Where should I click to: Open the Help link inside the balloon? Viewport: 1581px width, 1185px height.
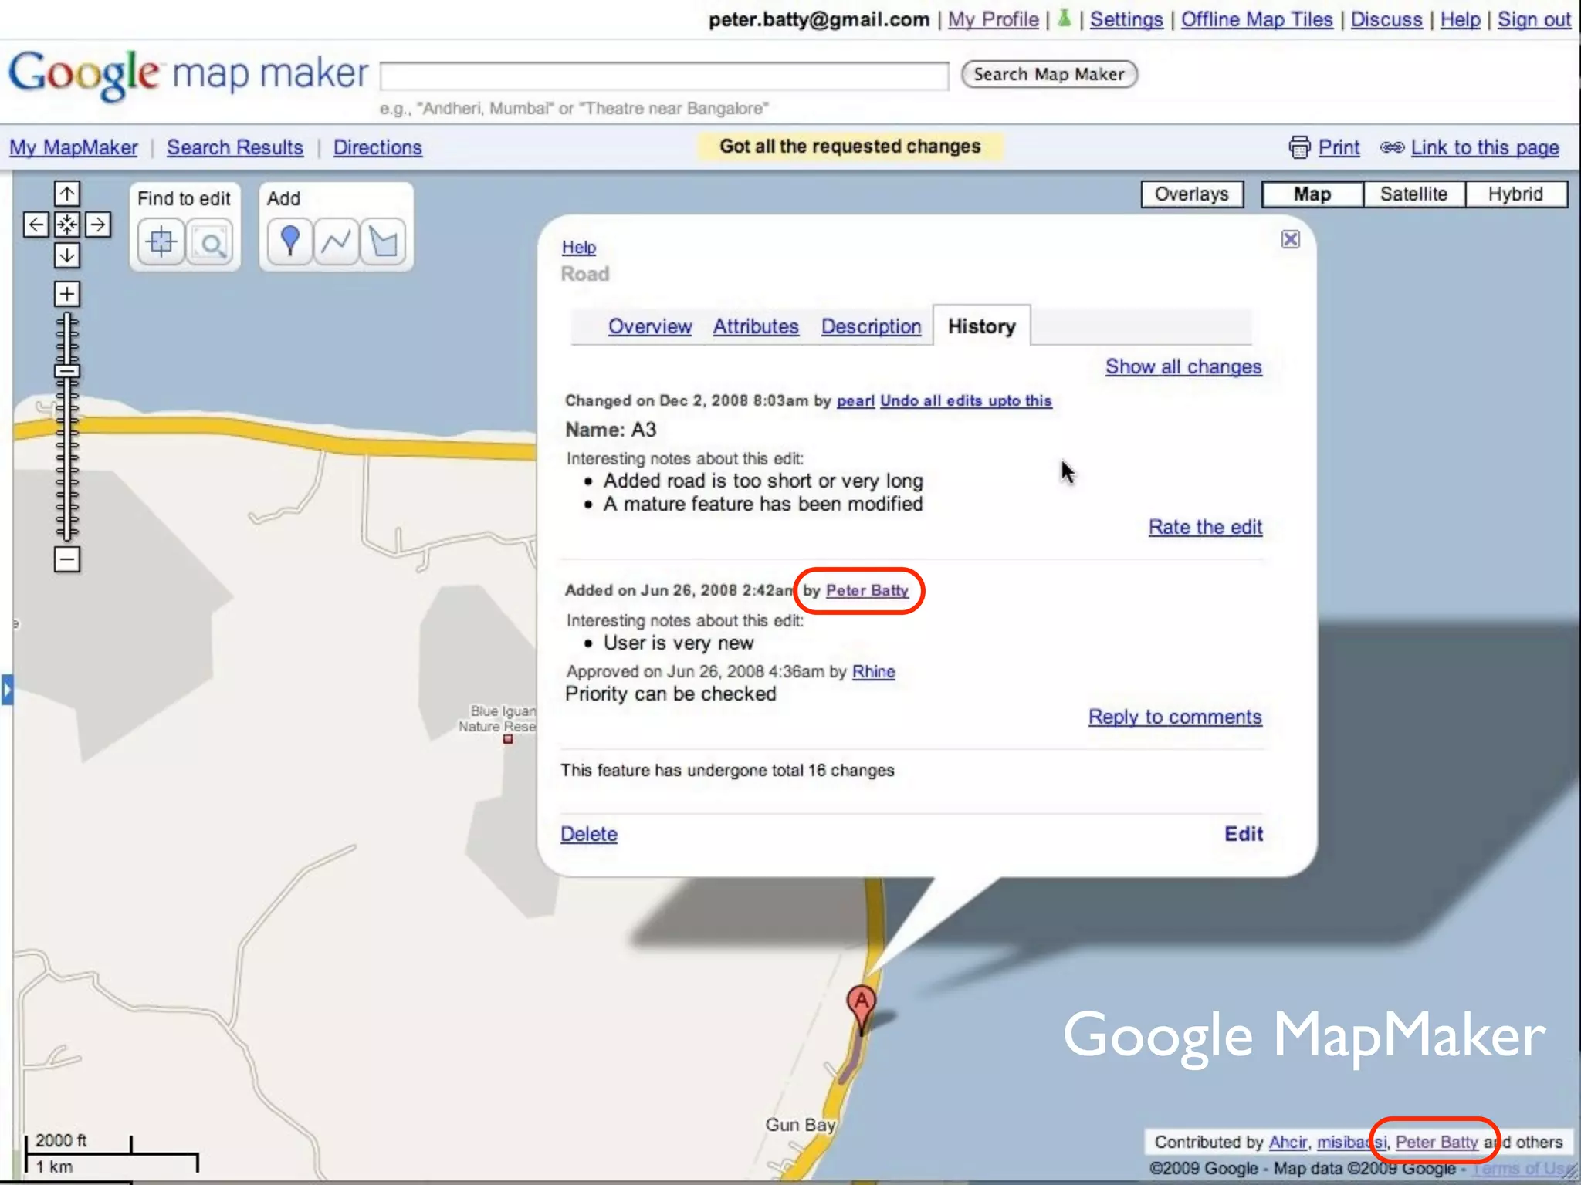(579, 247)
